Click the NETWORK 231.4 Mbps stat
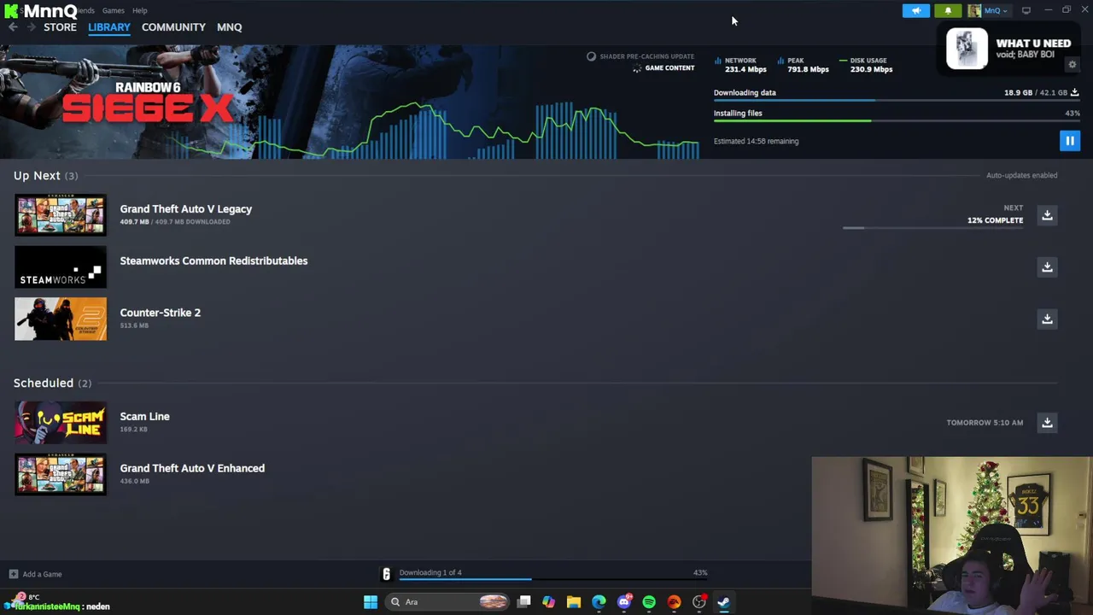 [x=740, y=65]
